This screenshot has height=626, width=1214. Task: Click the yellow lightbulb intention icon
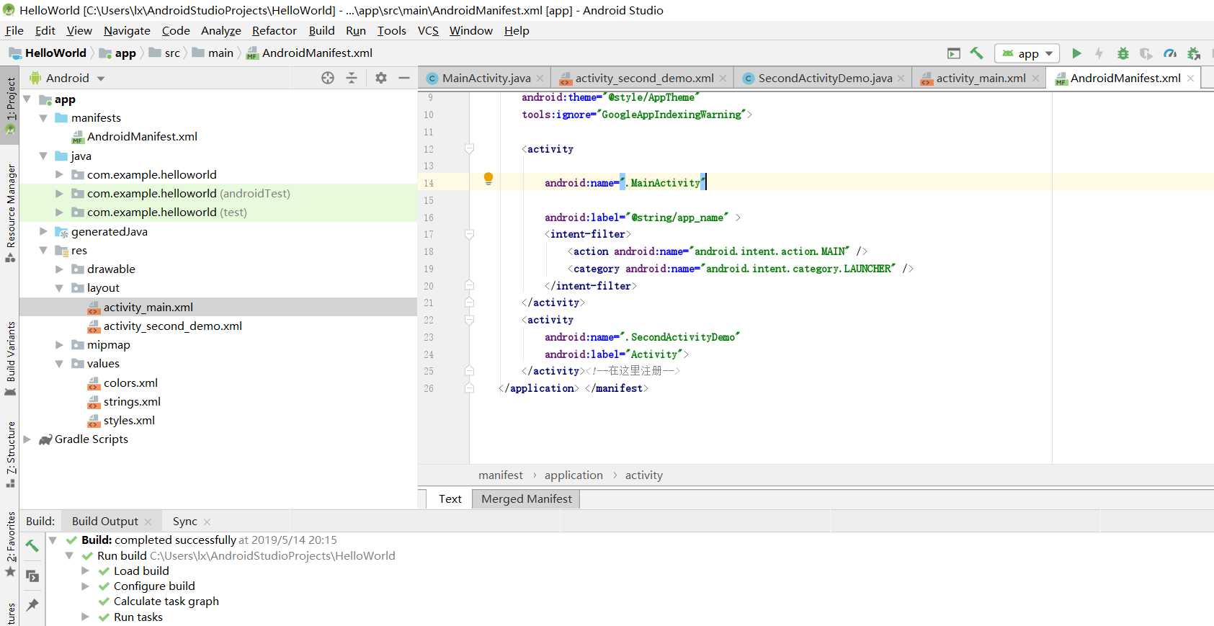488,179
